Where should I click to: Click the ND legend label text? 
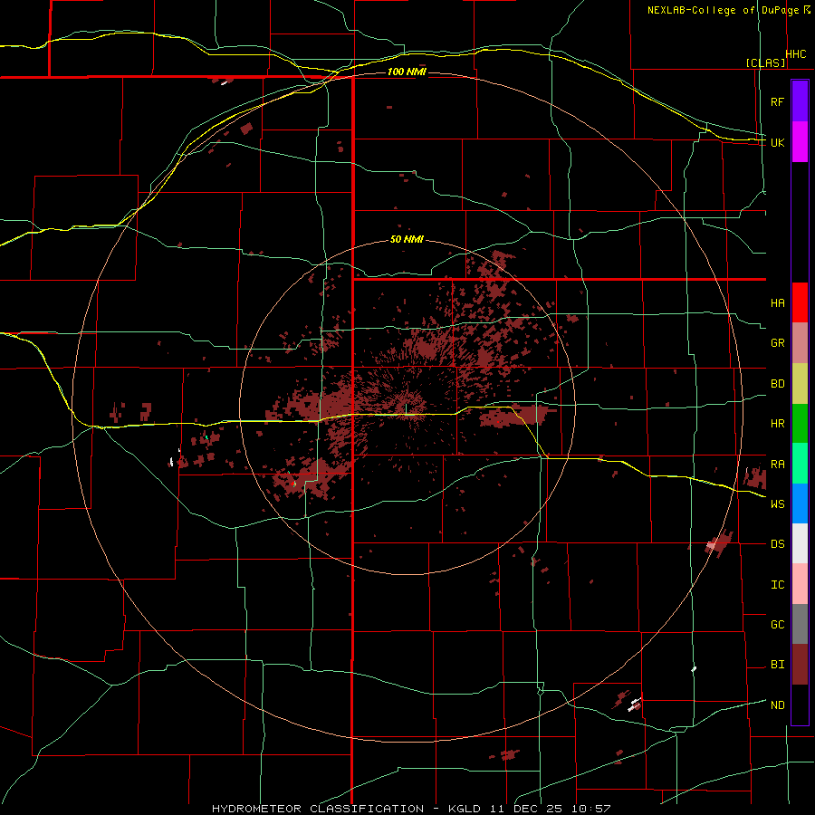click(777, 705)
